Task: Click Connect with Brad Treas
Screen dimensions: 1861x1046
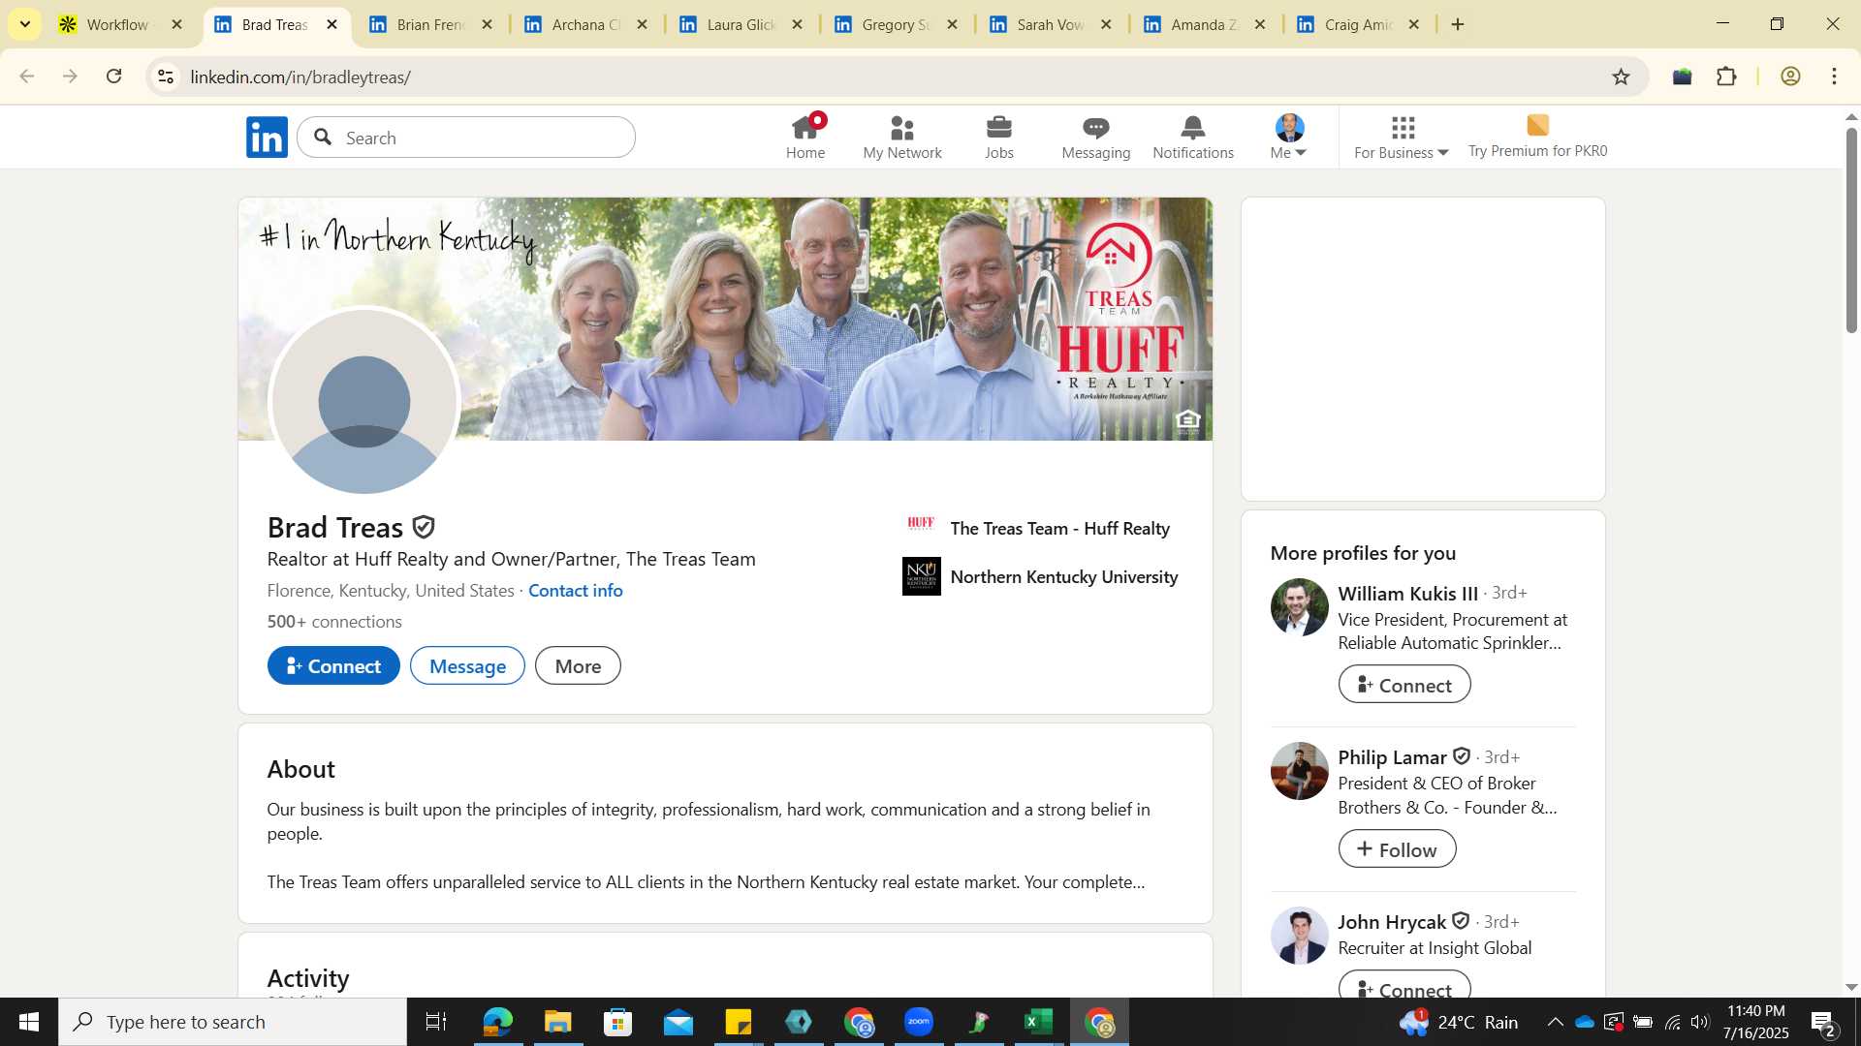Action: pyautogui.click(x=333, y=665)
